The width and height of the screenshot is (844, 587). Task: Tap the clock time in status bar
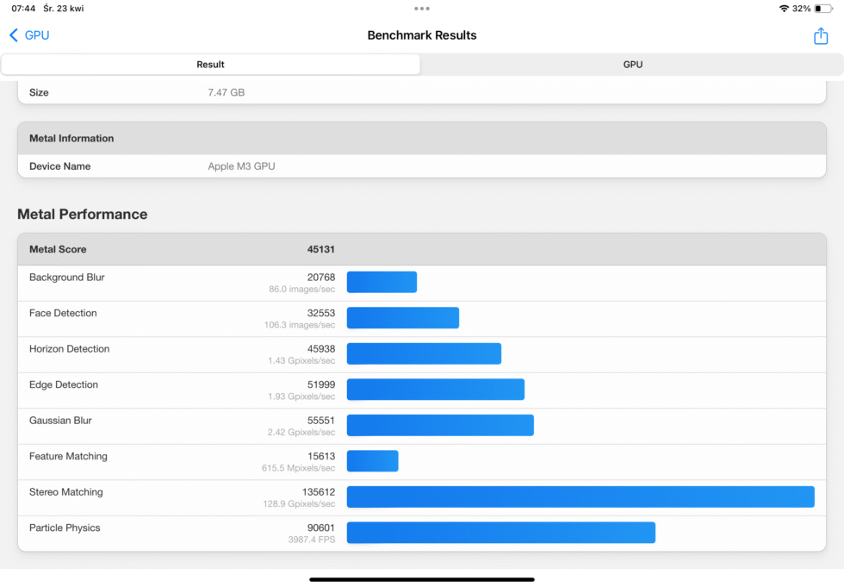tap(23, 9)
